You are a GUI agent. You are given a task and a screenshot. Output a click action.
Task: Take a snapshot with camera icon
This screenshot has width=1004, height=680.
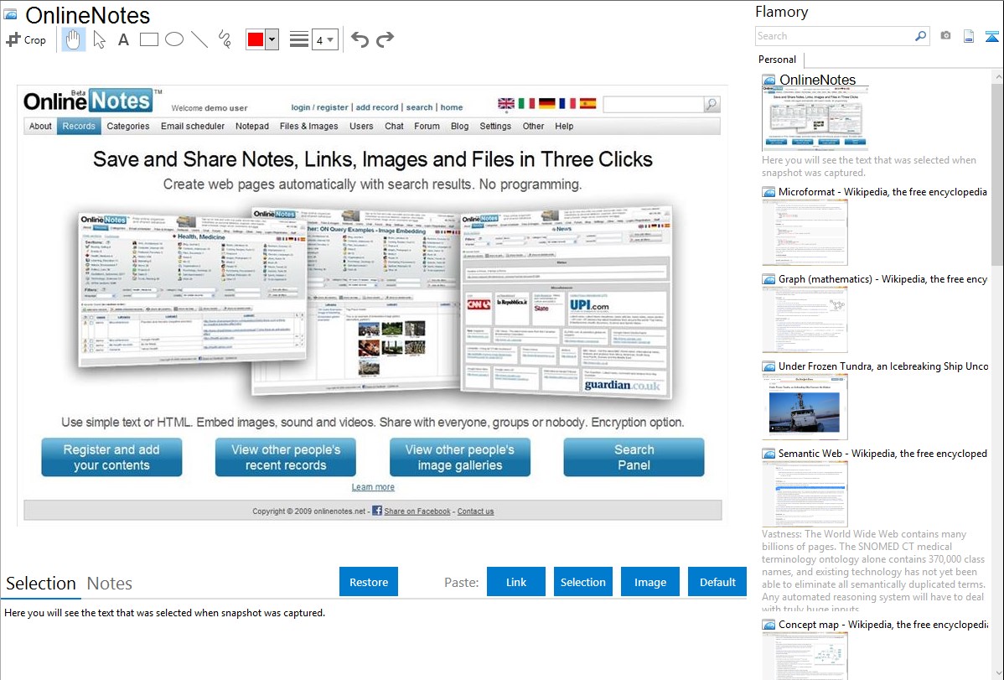click(945, 36)
